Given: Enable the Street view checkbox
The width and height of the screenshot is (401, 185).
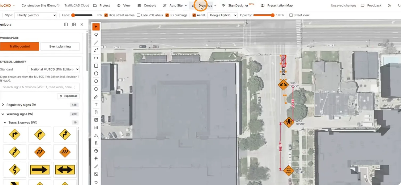Looking at the screenshot, I should pyautogui.click(x=291, y=15).
